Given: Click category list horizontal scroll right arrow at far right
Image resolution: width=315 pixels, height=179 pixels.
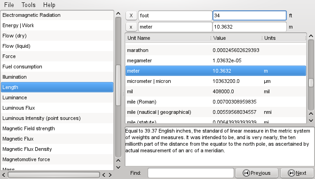Looking at the screenshot, I should pyautogui.click(x=110, y=175).
